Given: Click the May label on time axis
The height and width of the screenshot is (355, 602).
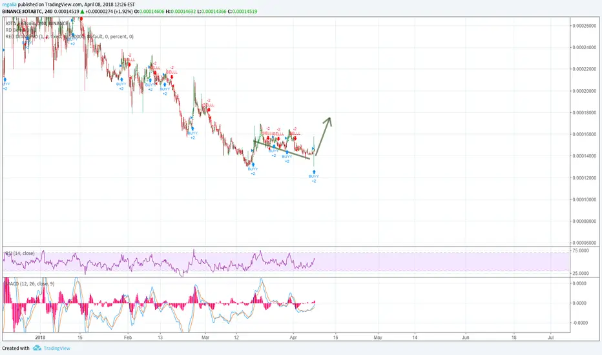Looking at the screenshot, I should (378, 338).
